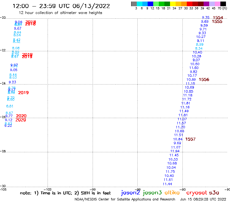Viewport: 230px width, 202px height.
Task: Click the time marker 1554
Action: click(218, 18)
